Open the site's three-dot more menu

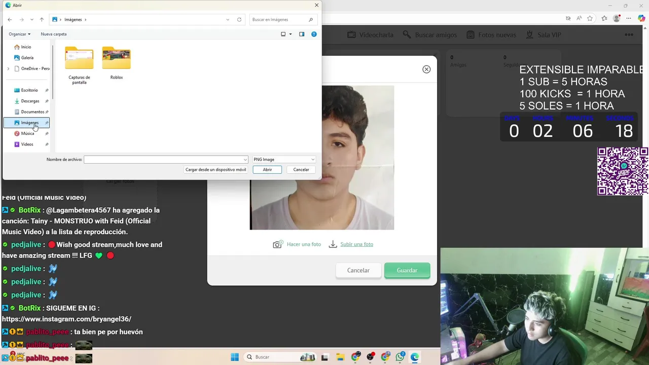coord(629,35)
